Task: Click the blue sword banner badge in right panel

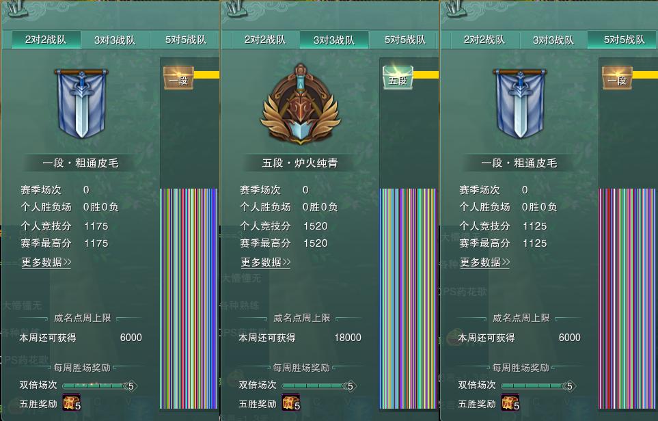Action: click(x=520, y=104)
